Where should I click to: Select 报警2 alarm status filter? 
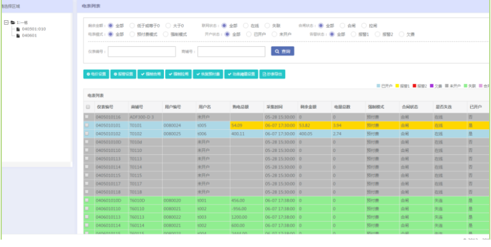(x=378, y=35)
